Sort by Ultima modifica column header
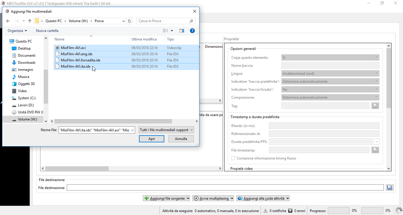The image size is (403, 215). click(x=148, y=39)
